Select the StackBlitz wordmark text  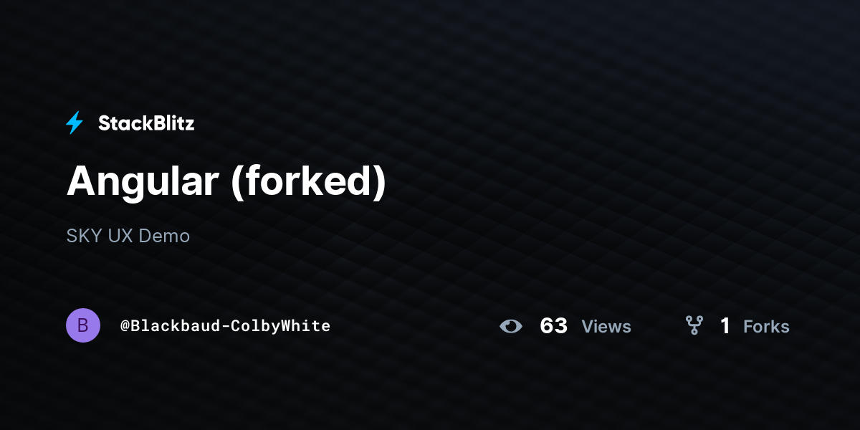146,123
